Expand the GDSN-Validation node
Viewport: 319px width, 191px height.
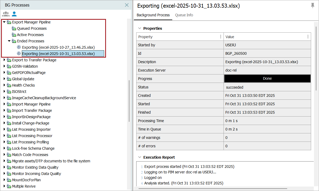[x=4, y=66]
